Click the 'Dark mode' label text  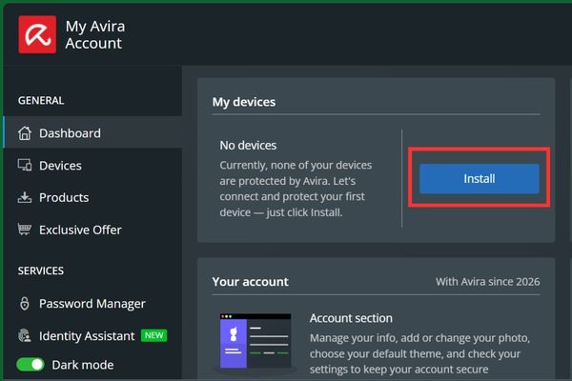click(x=83, y=365)
